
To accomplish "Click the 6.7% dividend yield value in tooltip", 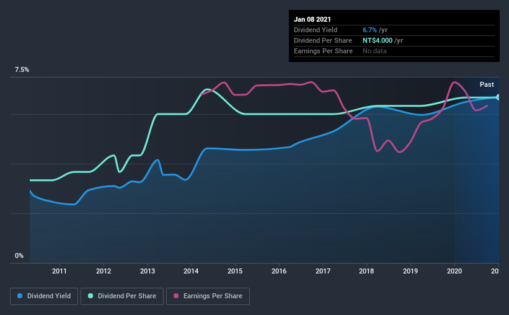I will click(x=370, y=30).
